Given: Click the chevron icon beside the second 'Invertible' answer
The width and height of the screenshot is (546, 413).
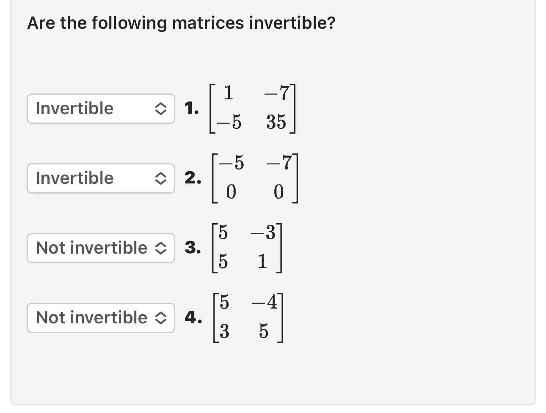Looking at the screenshot, I should 162,178.
